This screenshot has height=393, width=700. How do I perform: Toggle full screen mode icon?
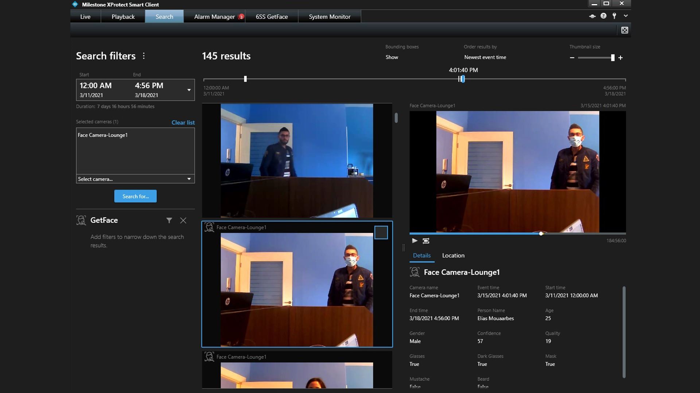[625, 30]
